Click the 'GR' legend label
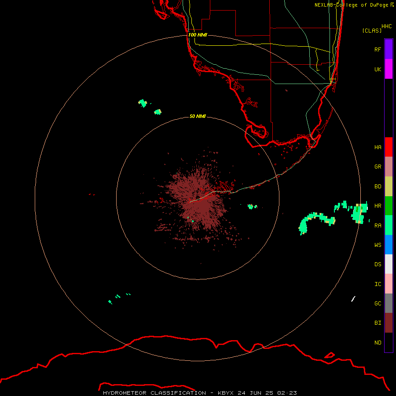 [x=378, y=167]
